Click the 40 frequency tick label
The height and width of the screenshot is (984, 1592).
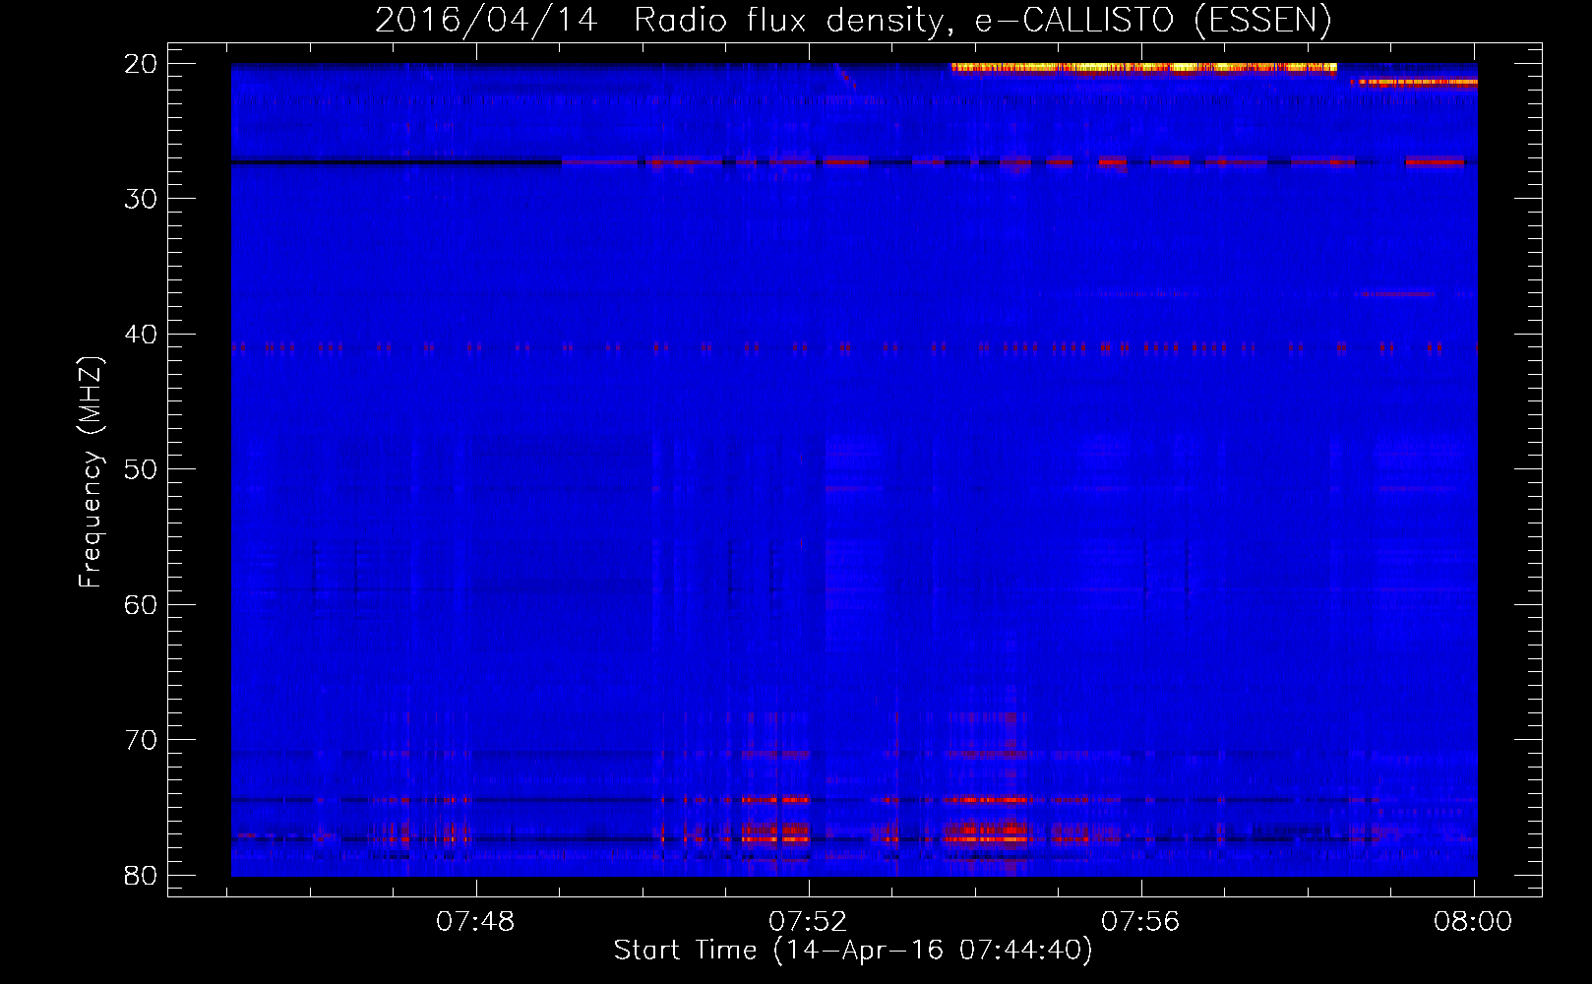pyautogui.click(x=141, y=335)
